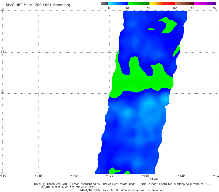
Task: Click the green segment of the color bar
Action: 139,4
